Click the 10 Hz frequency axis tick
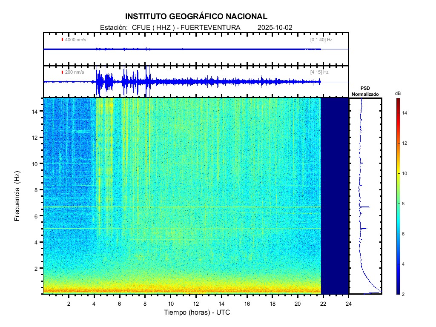 (37, 163)
